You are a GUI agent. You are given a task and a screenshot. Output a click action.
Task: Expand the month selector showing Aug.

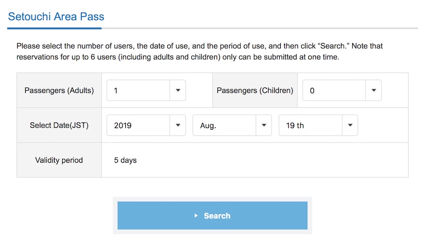[x=225, y=125]
